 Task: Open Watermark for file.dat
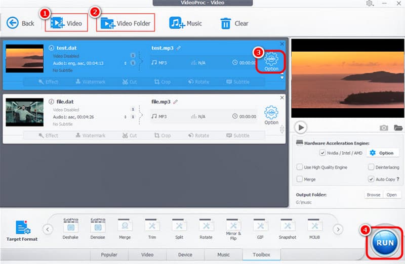click(91, 136)
